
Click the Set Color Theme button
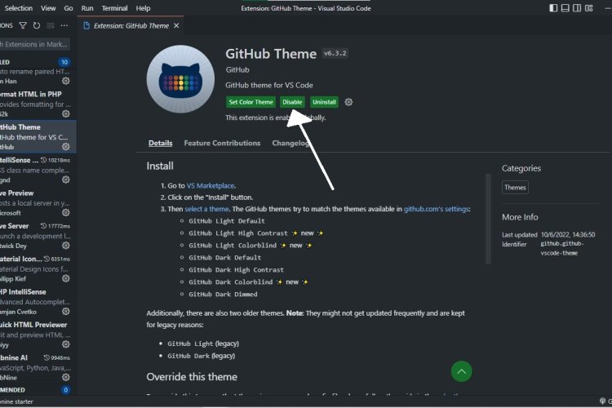251,102
